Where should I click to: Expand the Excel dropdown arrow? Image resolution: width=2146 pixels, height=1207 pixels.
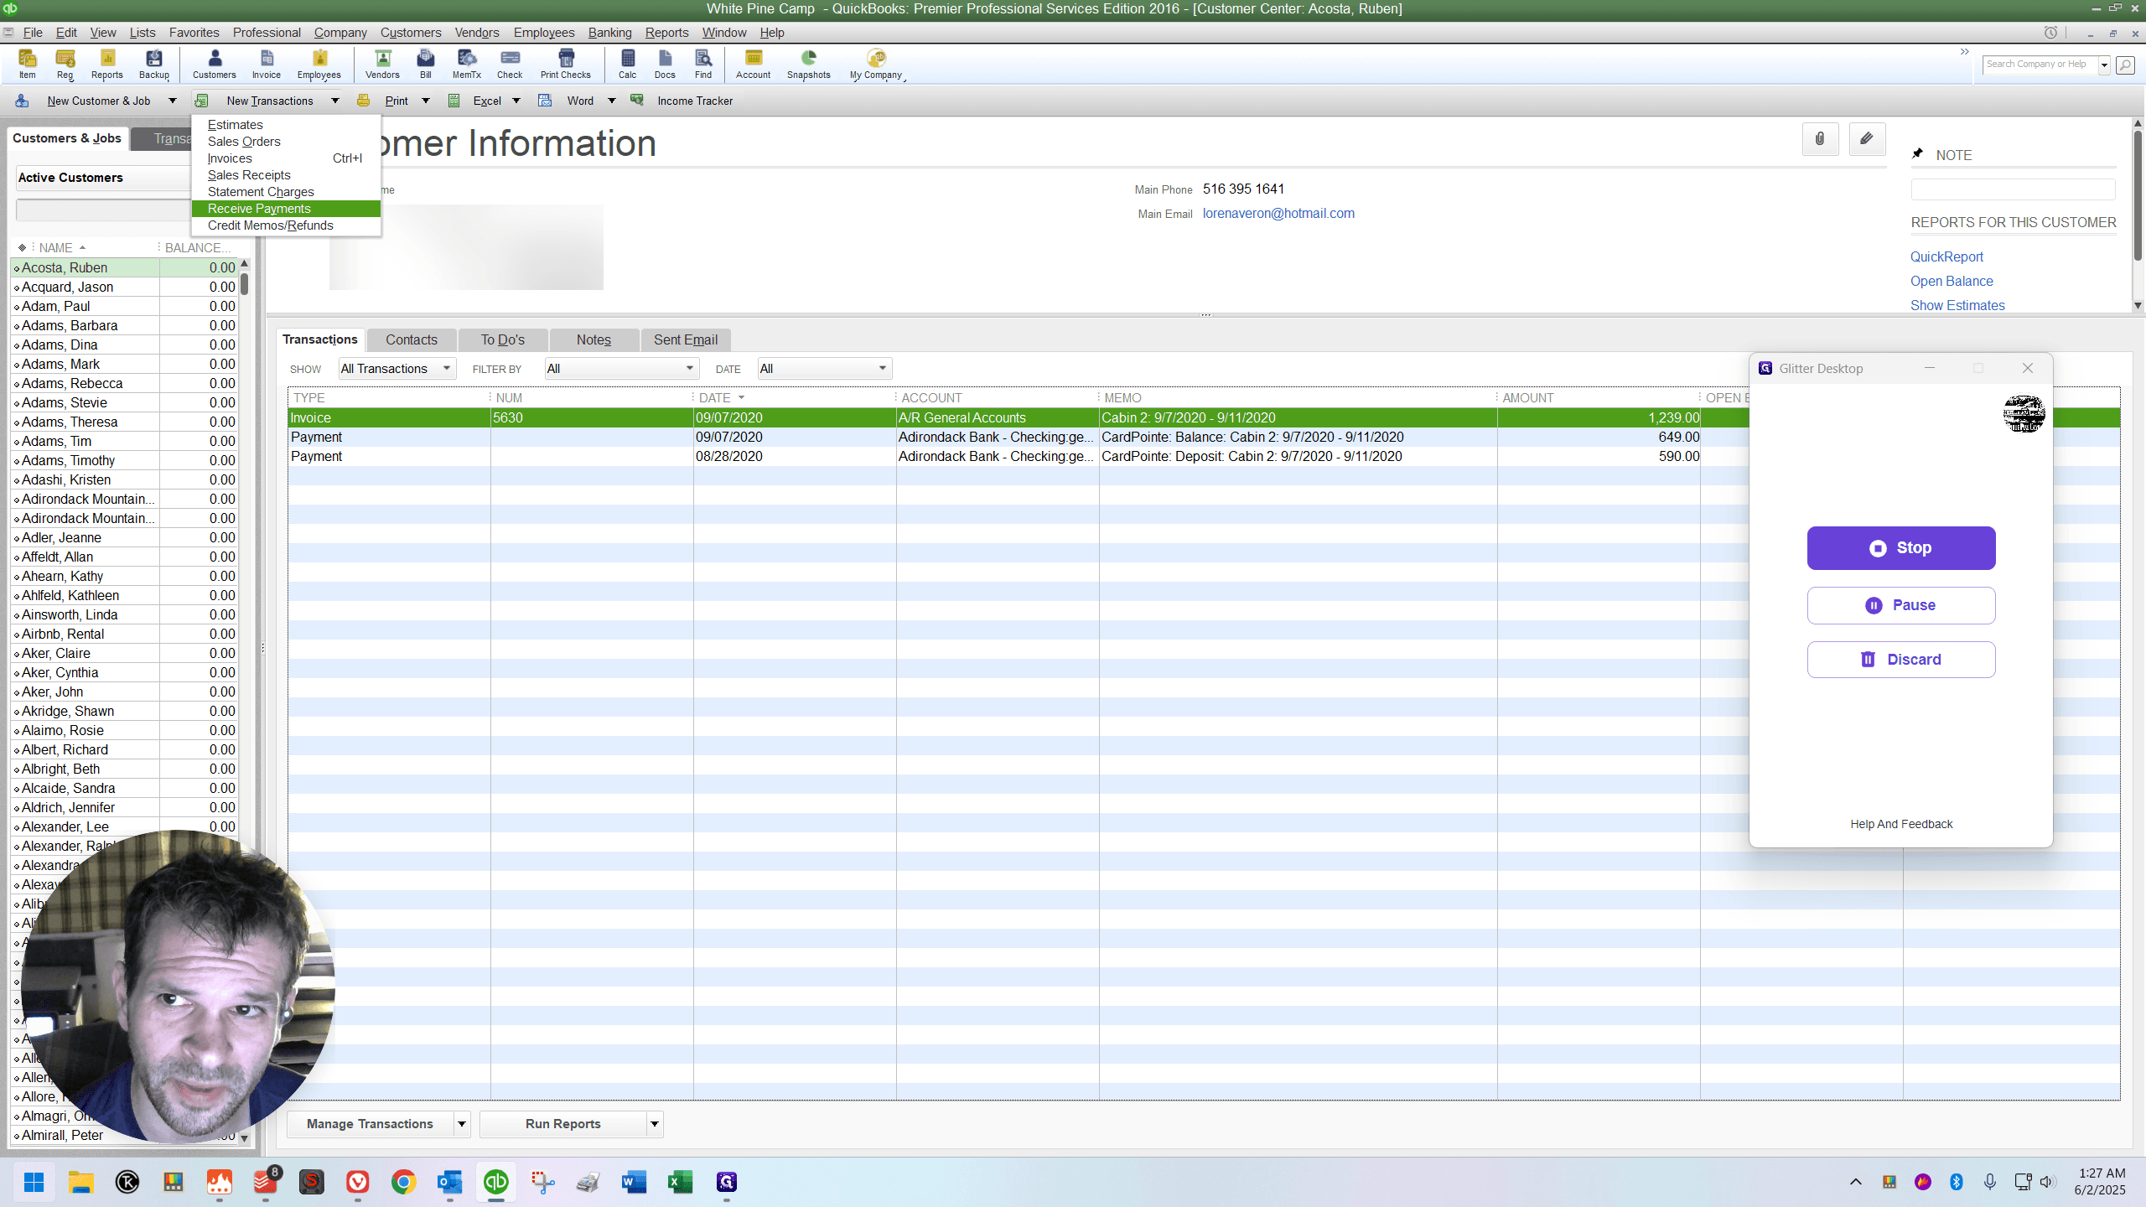(516, 101)
